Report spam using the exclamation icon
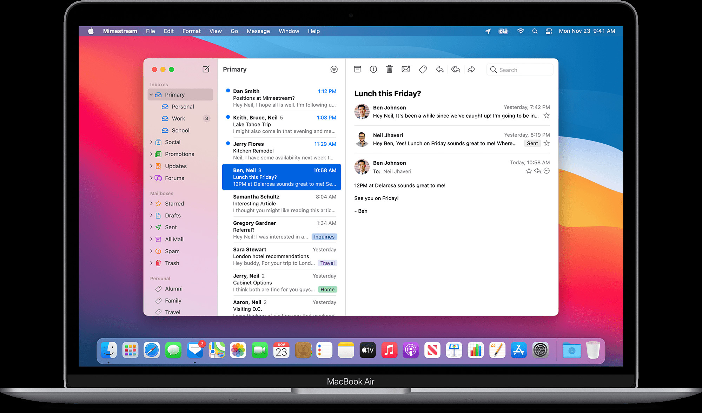This screenshot has width=702, height=413. tap(373, 69)
